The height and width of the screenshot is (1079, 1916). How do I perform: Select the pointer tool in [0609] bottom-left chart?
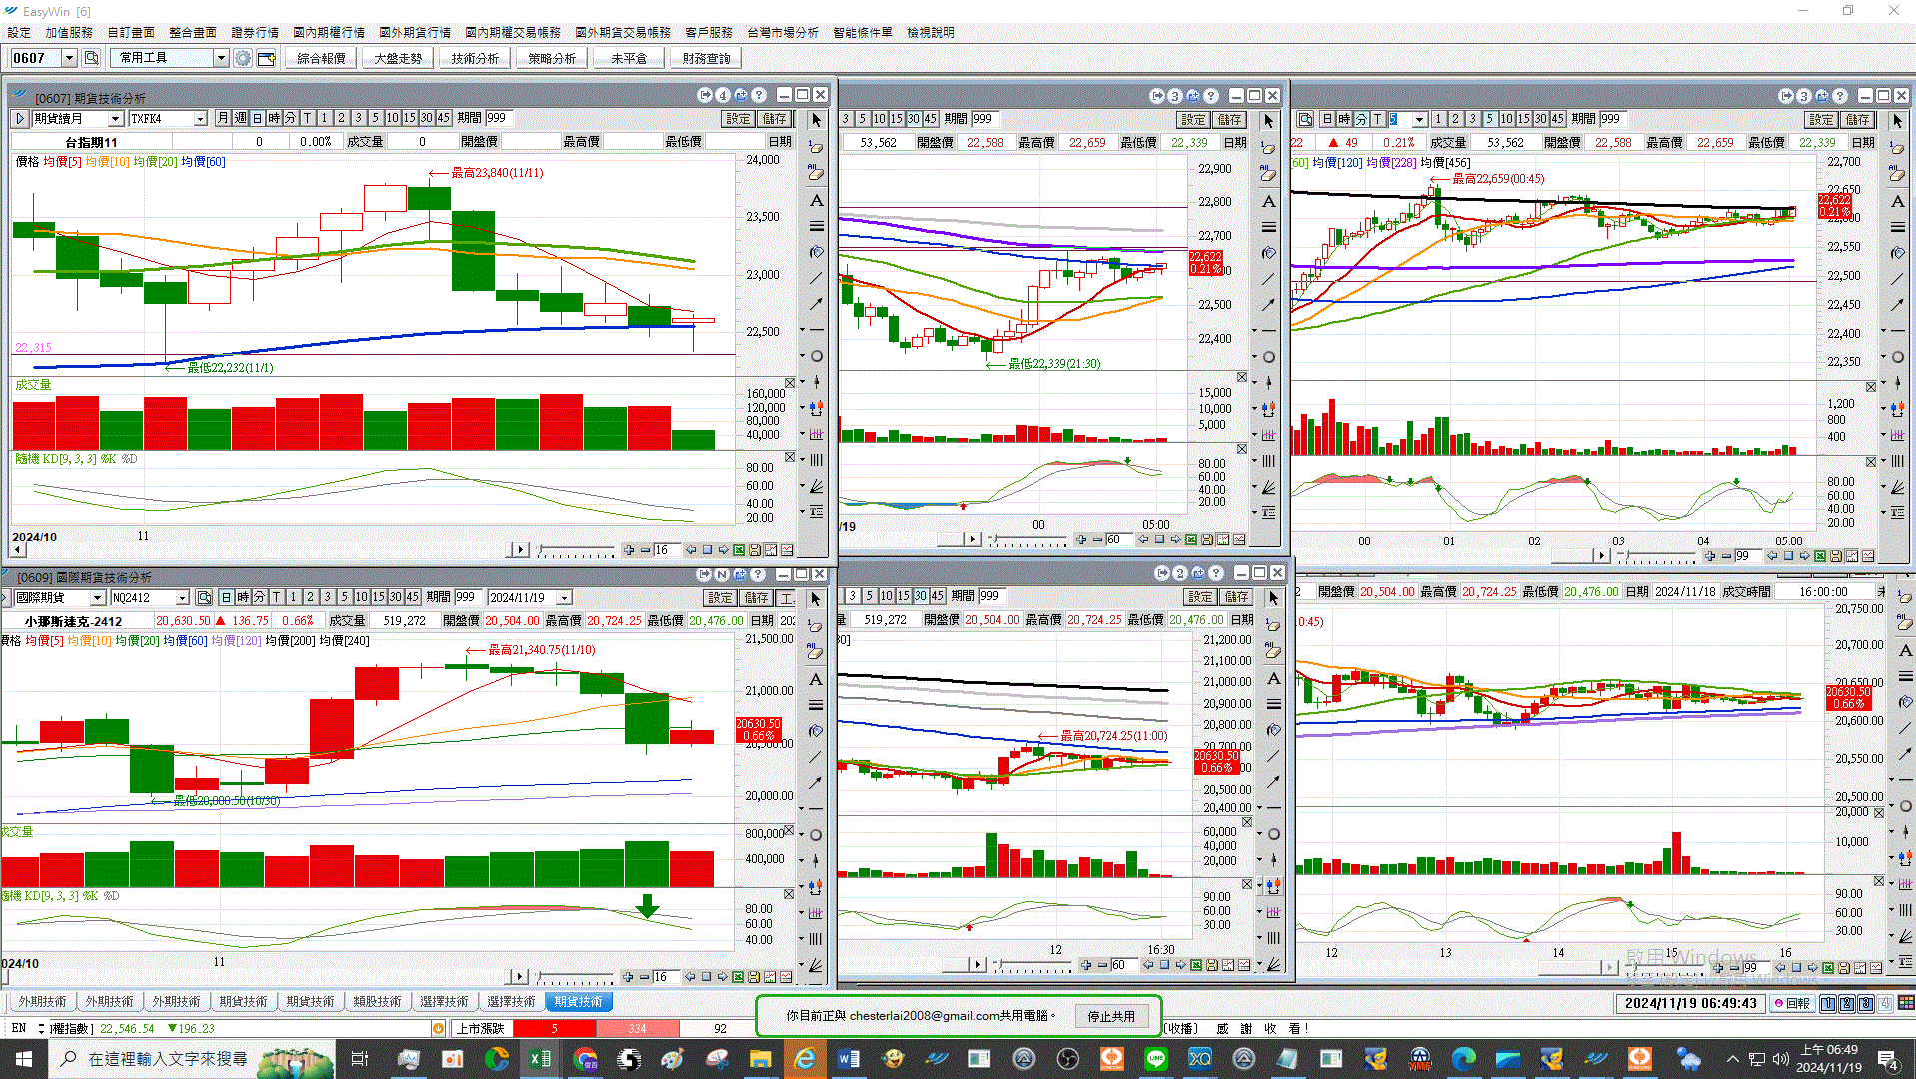tap(815, 599)
